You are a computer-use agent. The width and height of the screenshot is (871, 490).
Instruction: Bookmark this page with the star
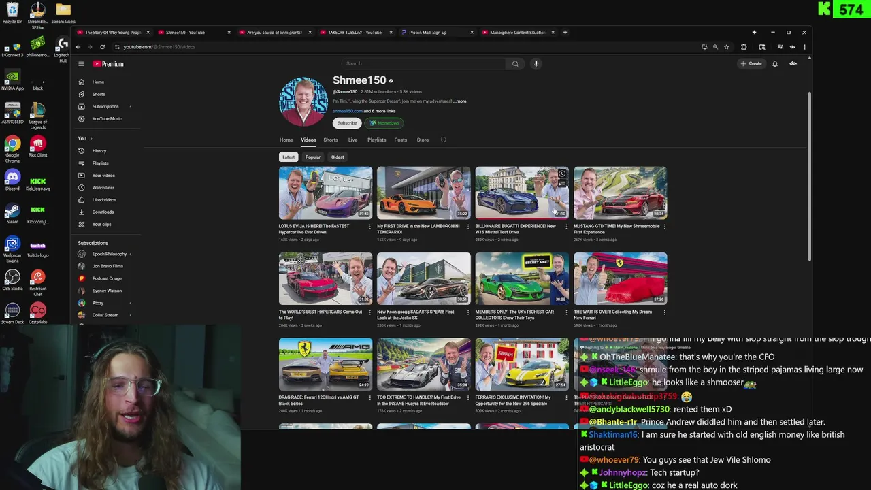pyautogui.click(x=727, y=47)
